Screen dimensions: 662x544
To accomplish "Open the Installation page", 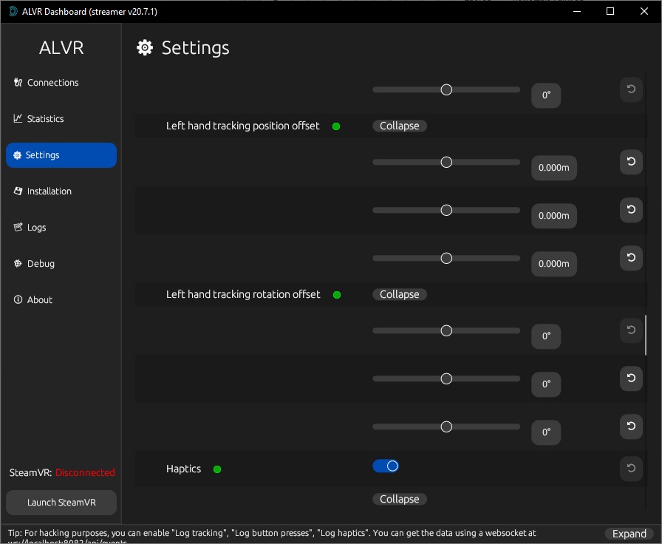I will (49, 191).
